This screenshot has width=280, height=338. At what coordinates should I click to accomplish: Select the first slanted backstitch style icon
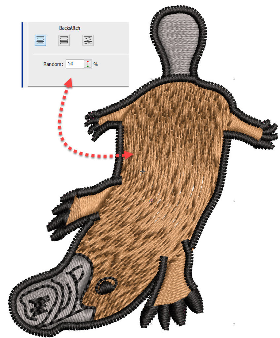point(40,40)
